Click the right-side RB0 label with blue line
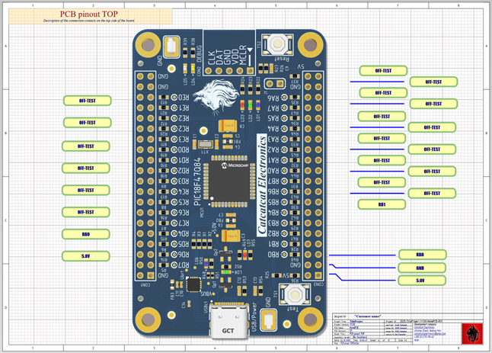The width and height of the screenshot is (492, 353). pos(420,255)
